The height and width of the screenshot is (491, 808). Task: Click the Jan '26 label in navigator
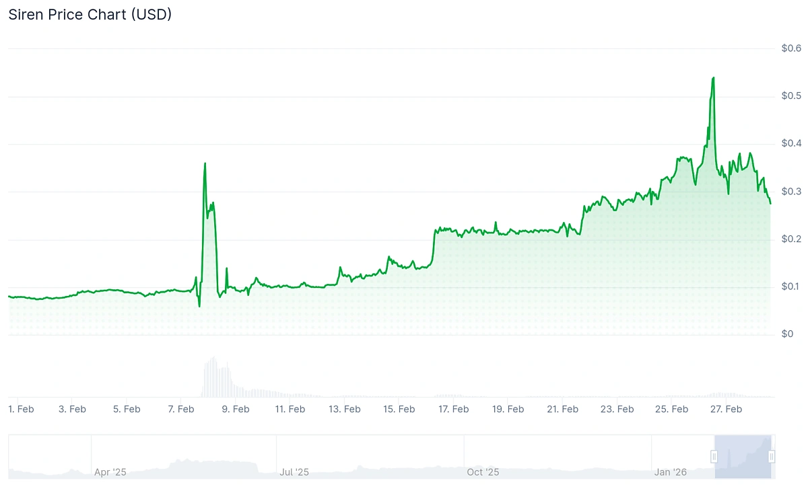point(671,472)
